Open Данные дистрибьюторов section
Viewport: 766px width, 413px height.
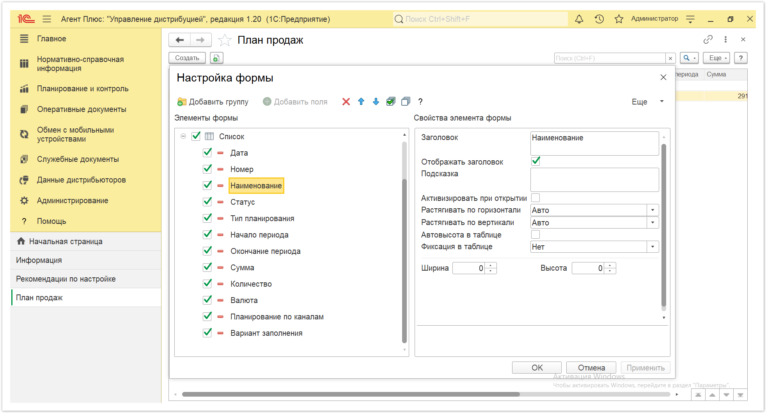[x=81, y=180]
